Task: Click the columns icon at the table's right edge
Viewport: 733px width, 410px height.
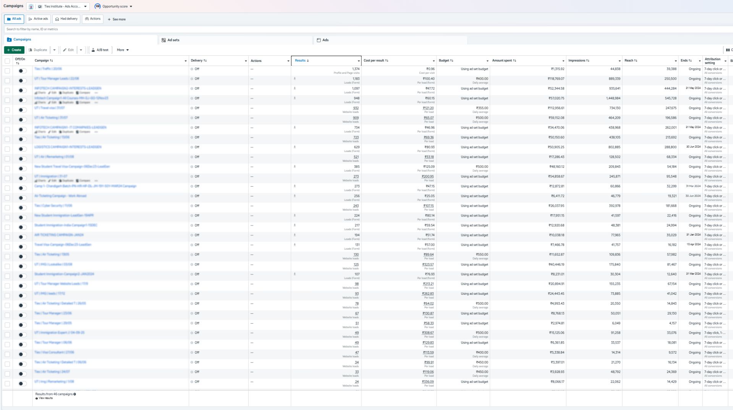Action: coord(728,50)
